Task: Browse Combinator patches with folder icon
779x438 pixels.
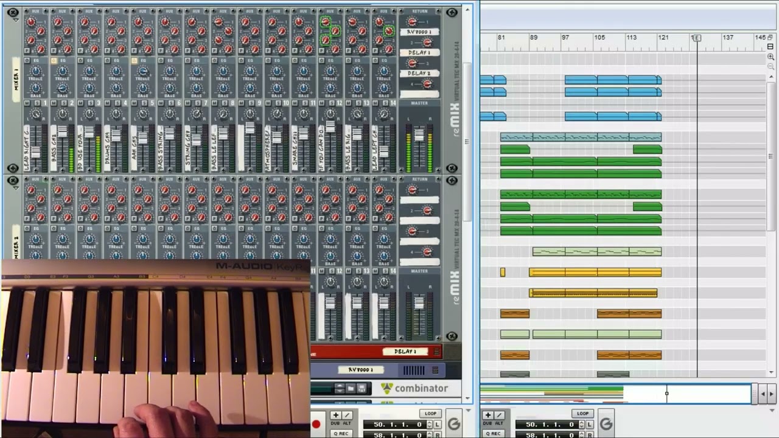Action: (x=351, y=388)
